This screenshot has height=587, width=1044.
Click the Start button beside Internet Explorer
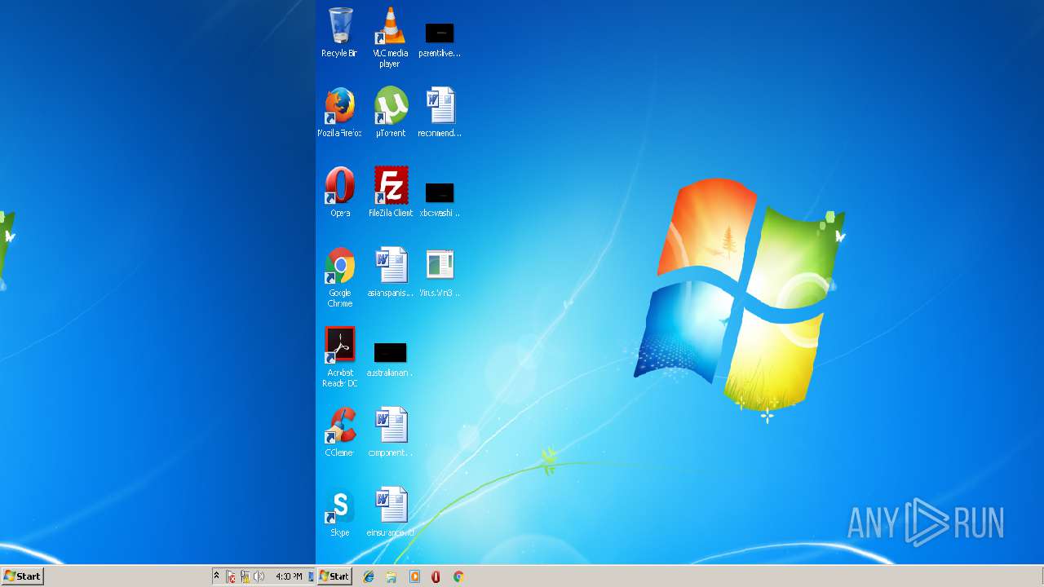pos(335,576)
